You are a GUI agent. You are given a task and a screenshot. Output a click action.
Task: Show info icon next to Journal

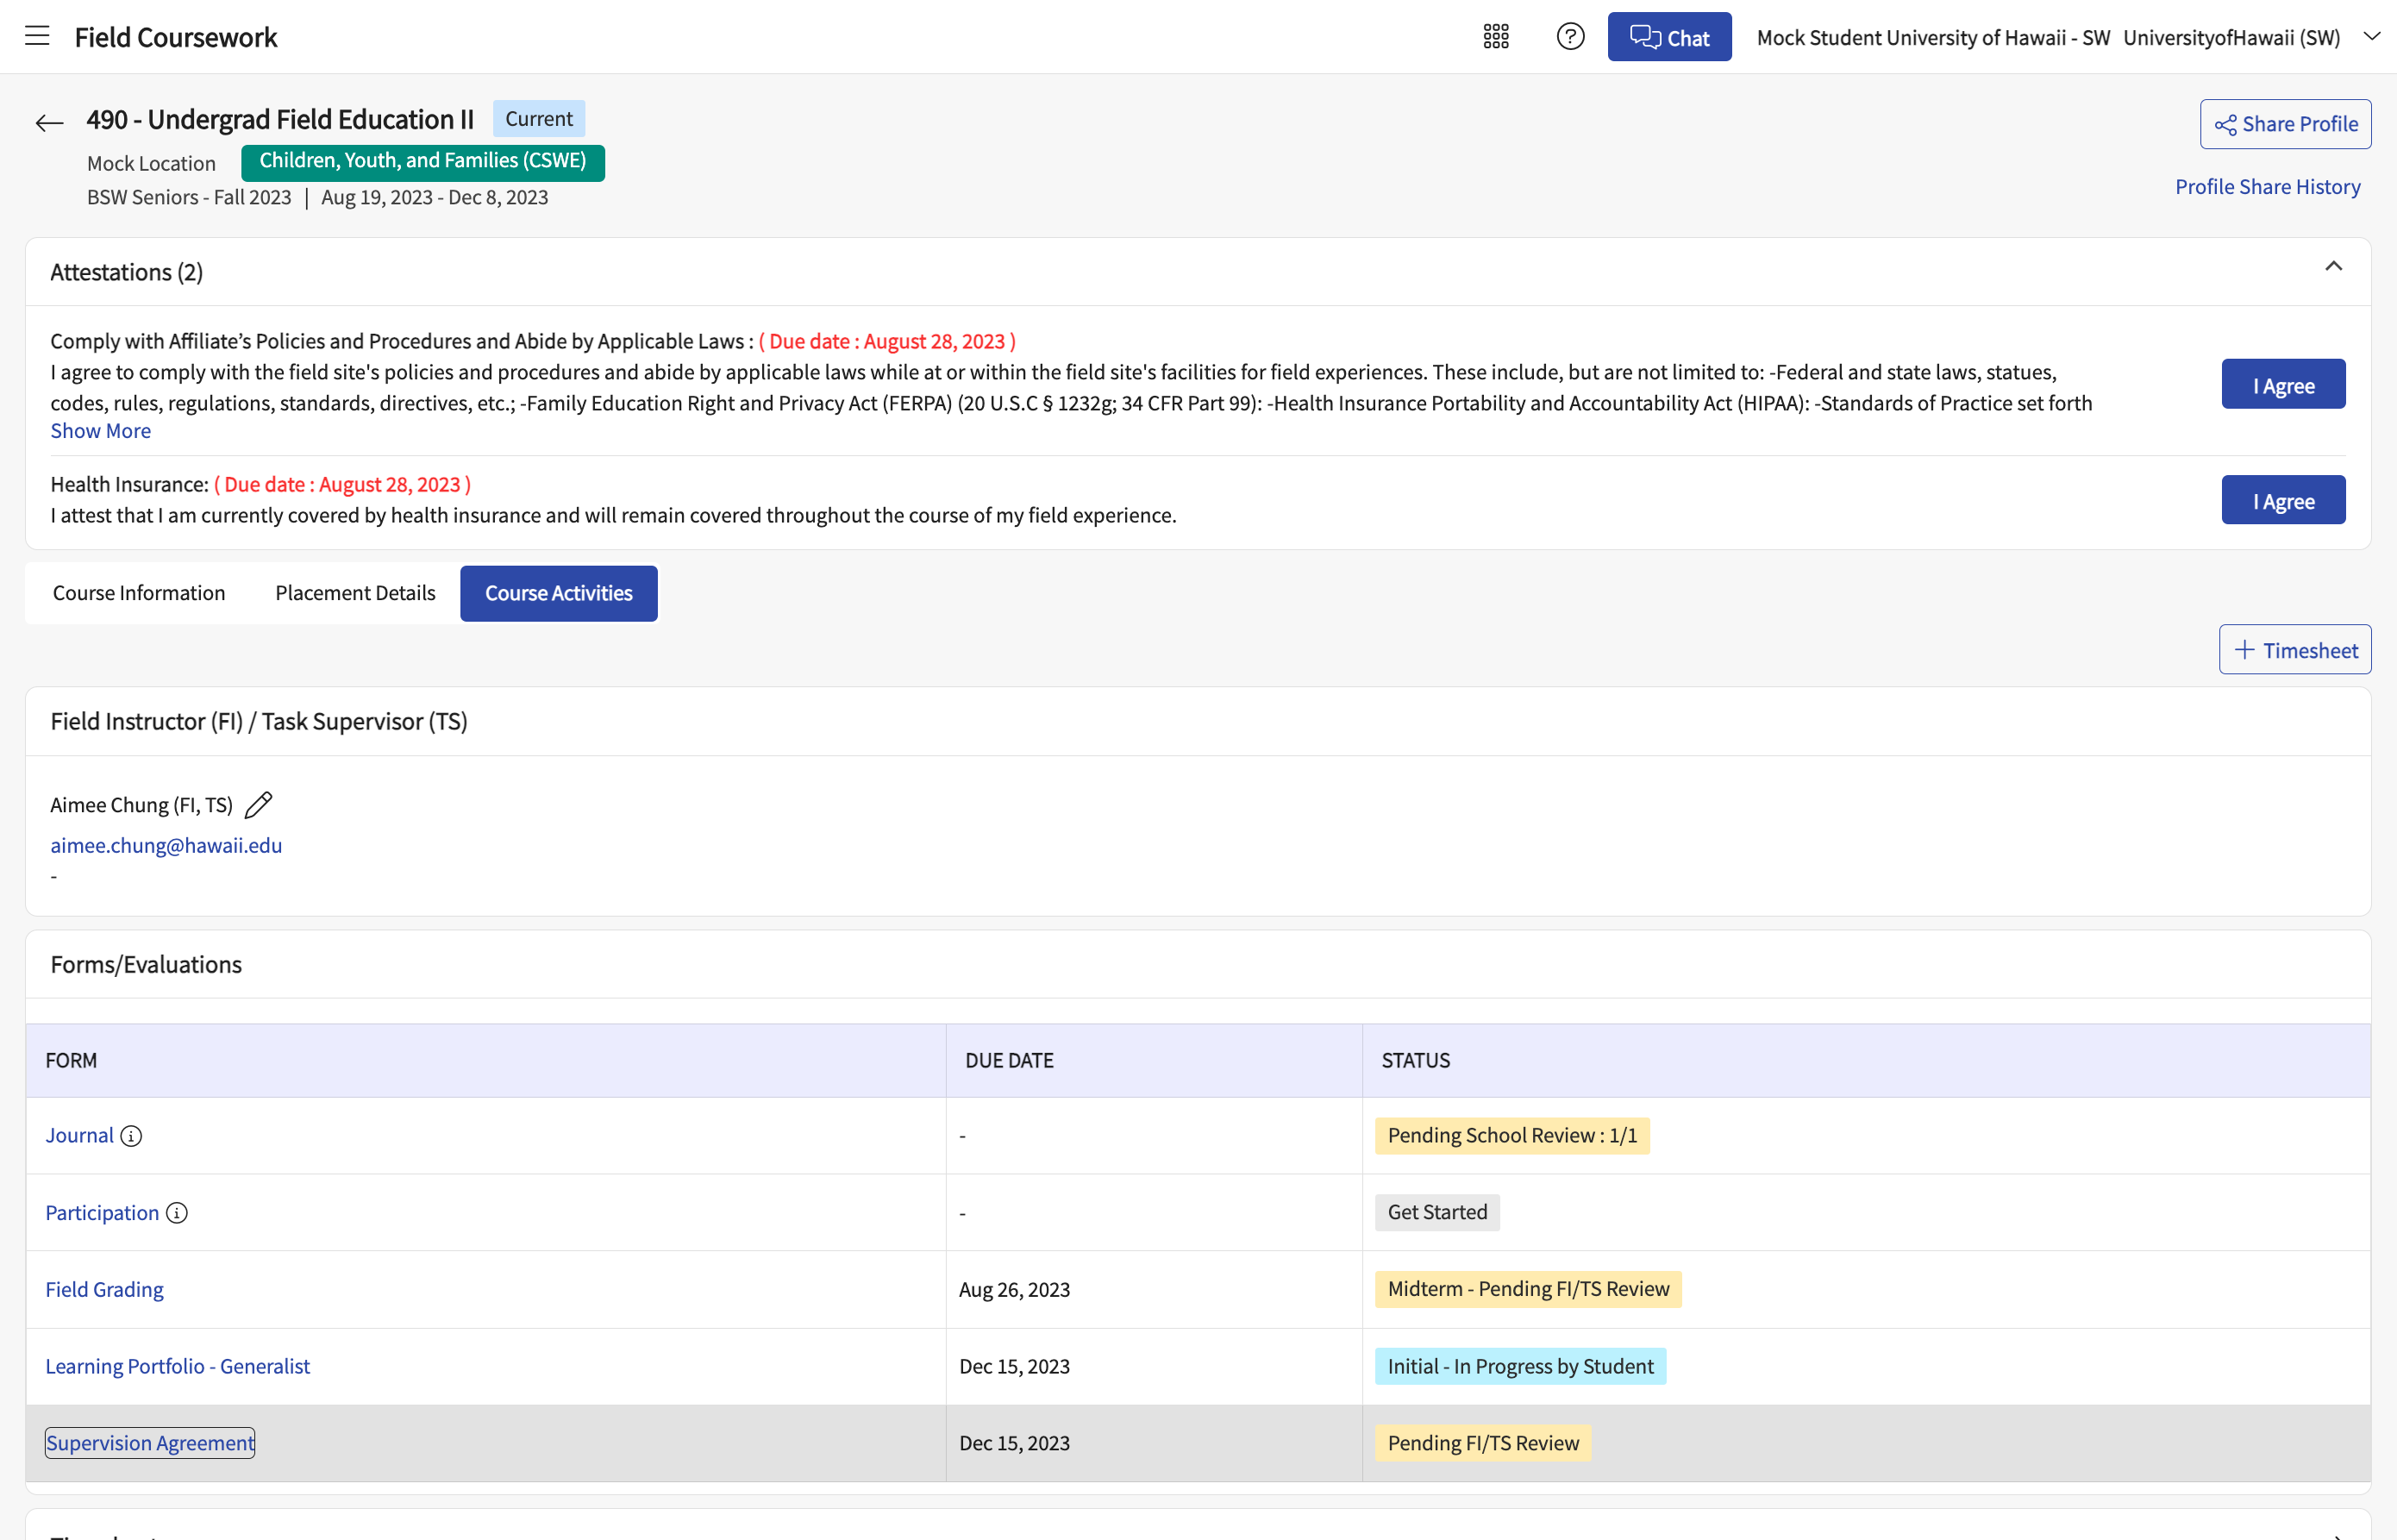(x=131, y=1136)
